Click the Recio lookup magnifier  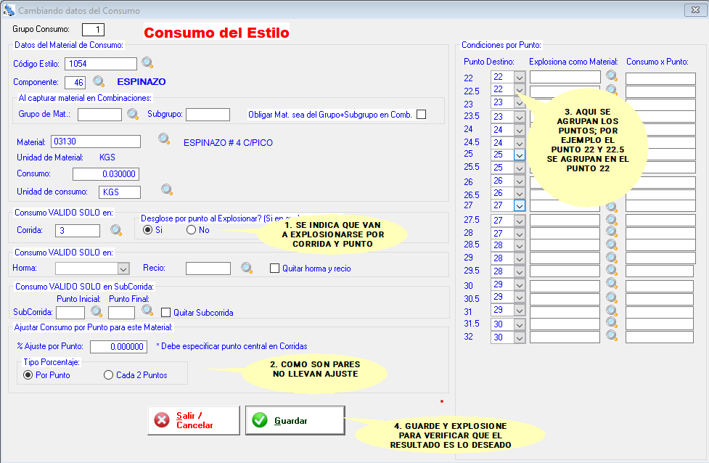pos(247,268)
